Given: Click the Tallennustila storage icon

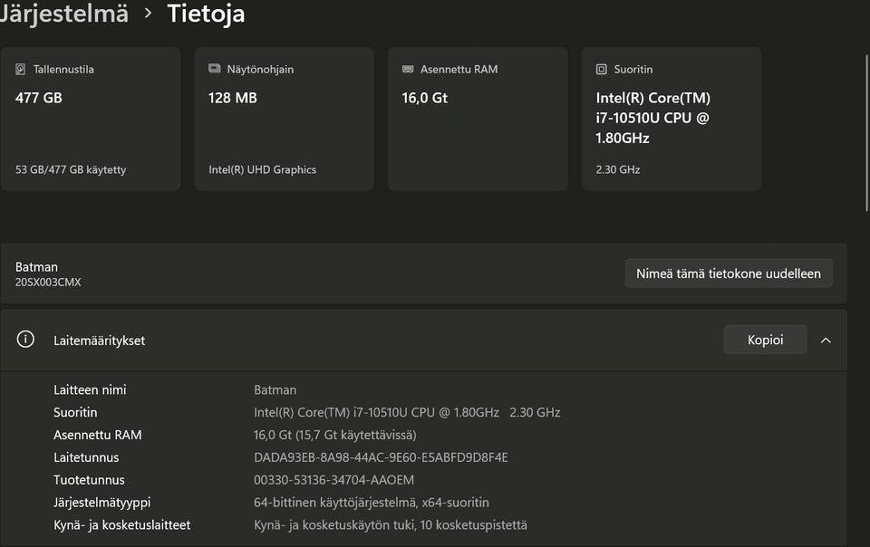Looking at the screenshot, I should pyautogui.click(x=21, y=70).
